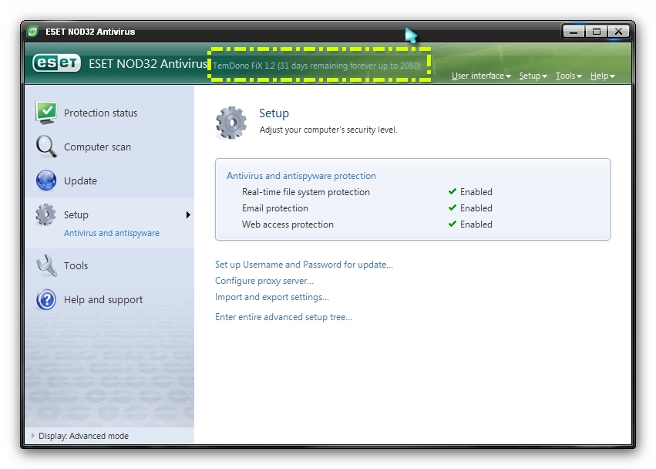Click the TemDono FiX 1.2 license text
The height and width of the screenshot is (469, 656).
tap(317, 66)
